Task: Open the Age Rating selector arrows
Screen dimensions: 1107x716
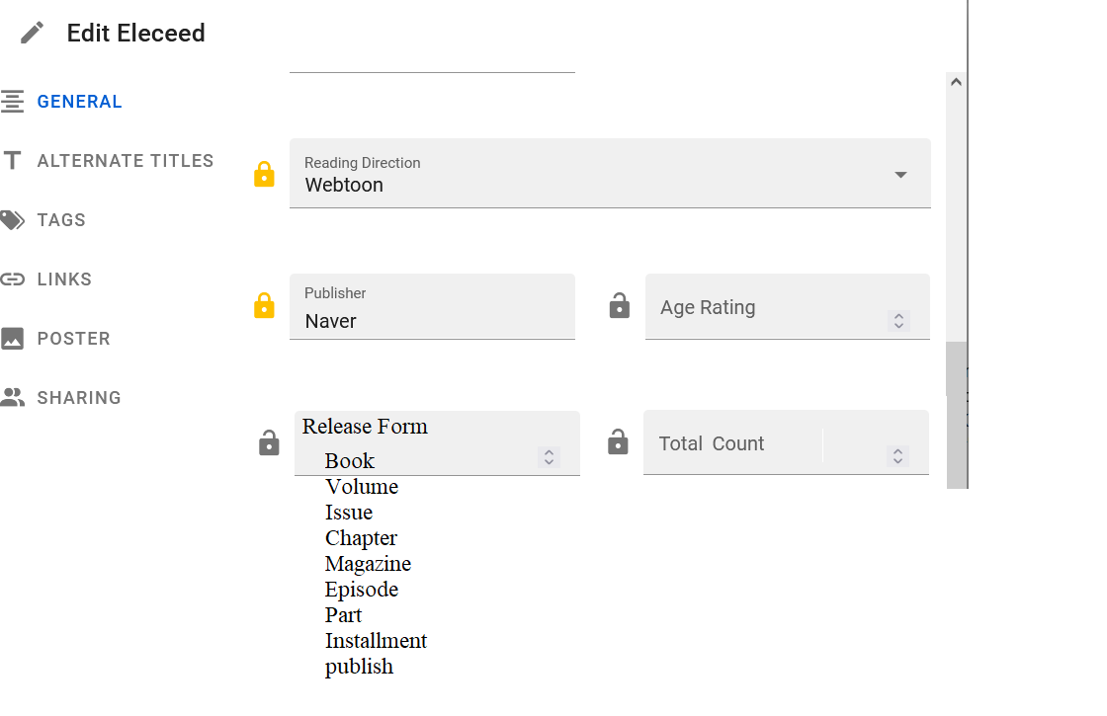Action: (x=898, y=321)
